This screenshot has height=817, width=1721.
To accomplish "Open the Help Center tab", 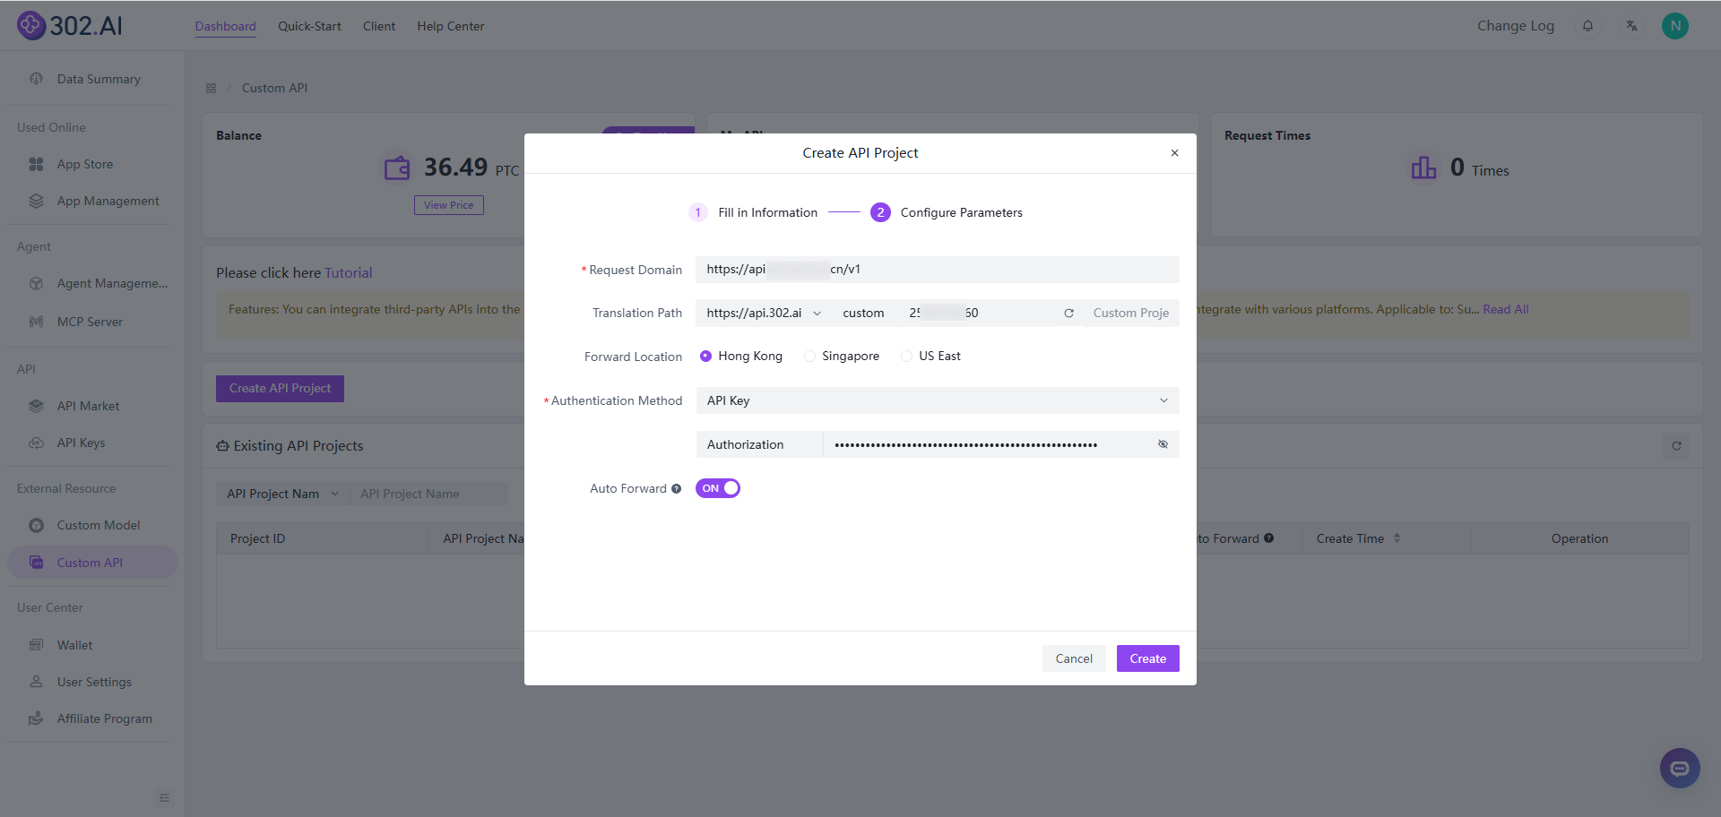I will pos(451,26).
